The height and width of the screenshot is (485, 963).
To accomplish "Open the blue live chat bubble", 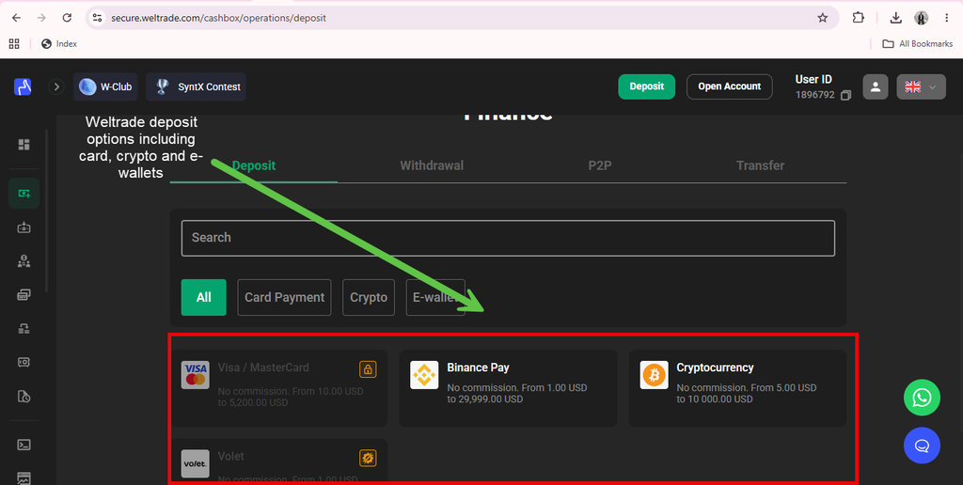I will coord(922,446).
